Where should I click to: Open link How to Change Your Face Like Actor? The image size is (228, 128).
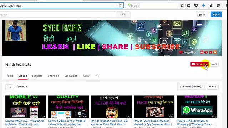[109, 123]
